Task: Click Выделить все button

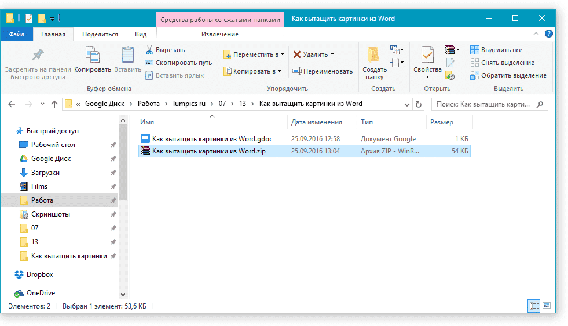Action: click(x=496, y=50)
